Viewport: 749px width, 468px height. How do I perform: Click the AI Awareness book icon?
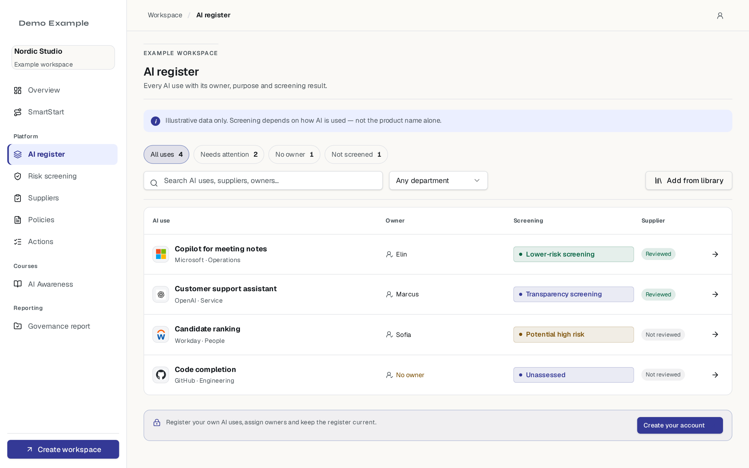click(x=18, y=284)
